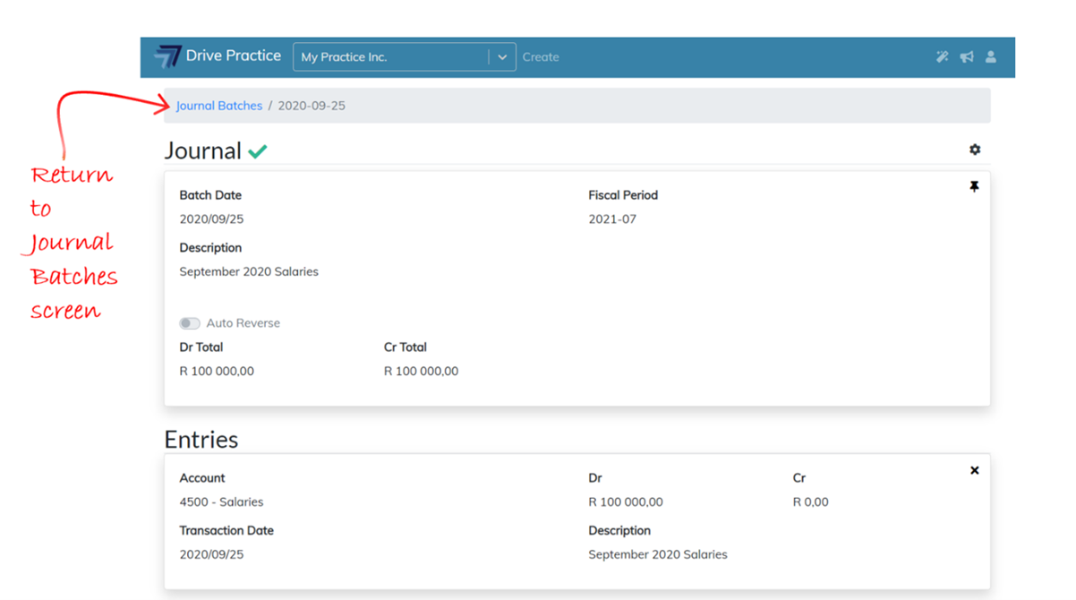
Task: Click the Fiscal Period label
Action: click(623, 195)
